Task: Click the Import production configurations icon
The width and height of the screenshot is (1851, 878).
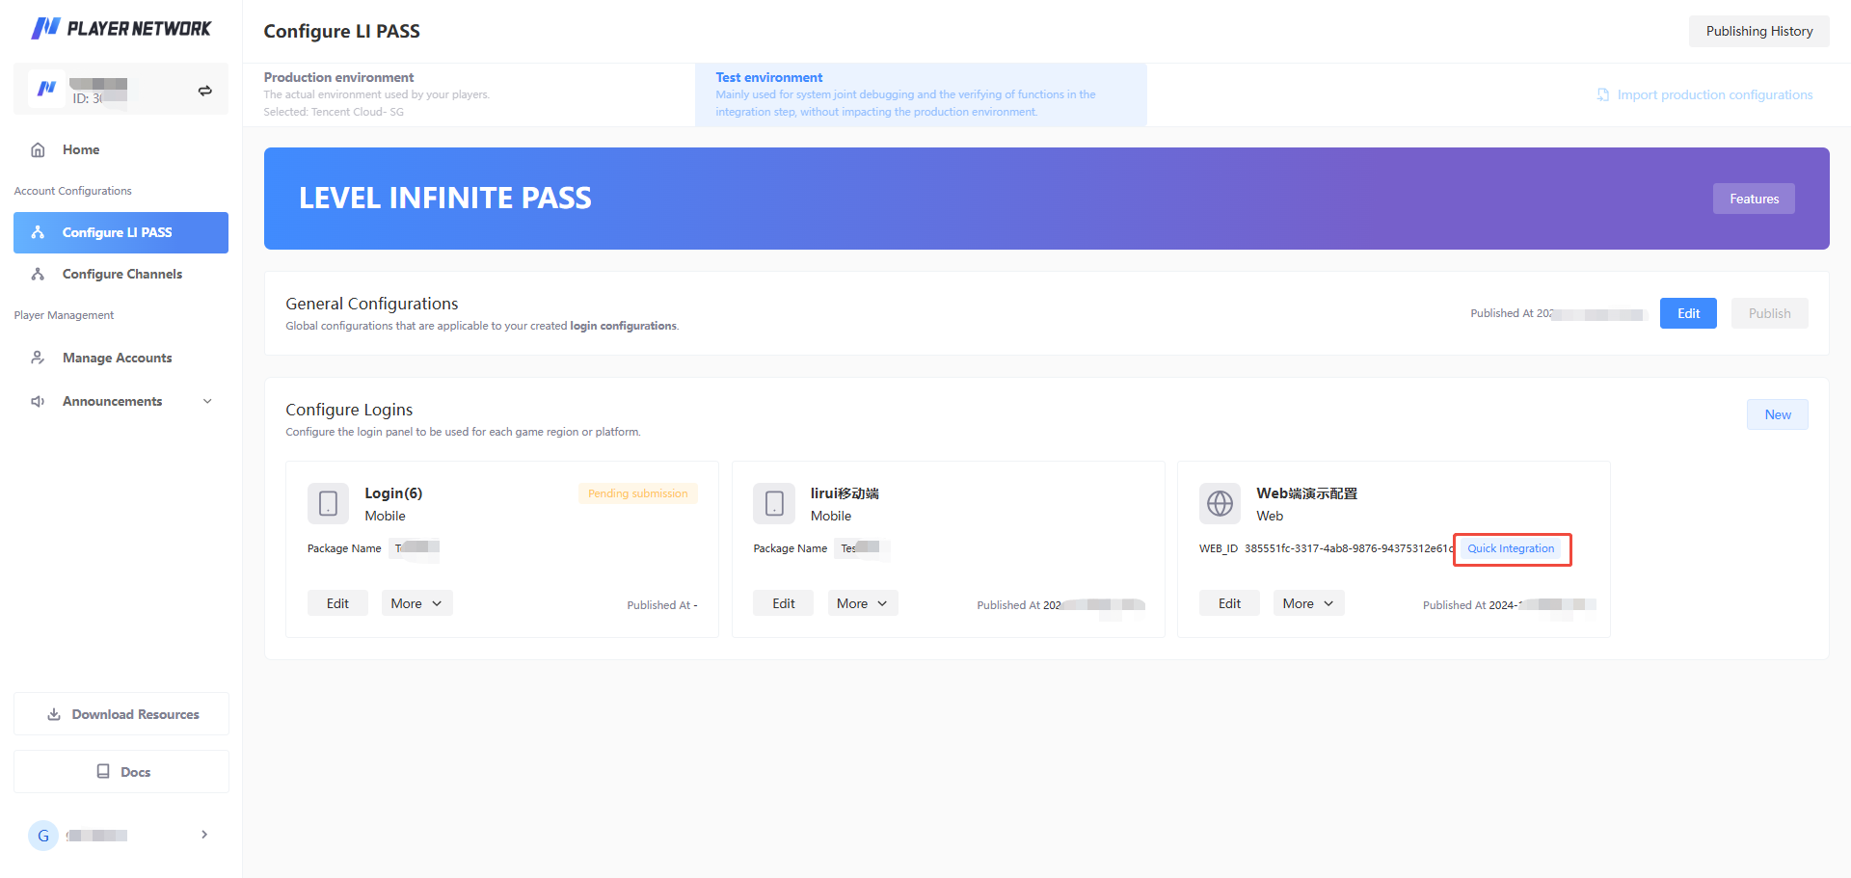Action: [1602, 94]
